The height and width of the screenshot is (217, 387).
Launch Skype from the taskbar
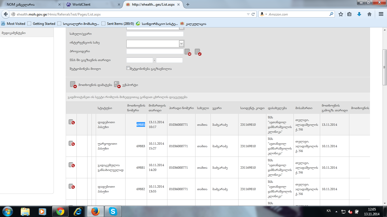113,211
